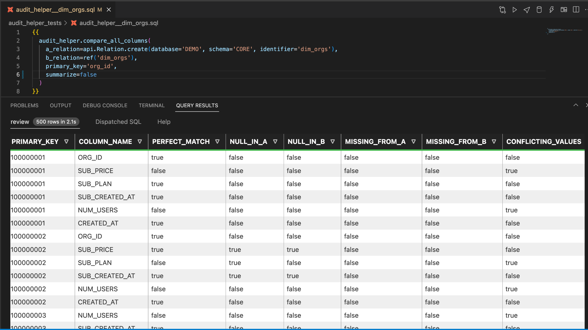
Task: Open filter for COLUMN_NAME column
Action: [140, 141]
